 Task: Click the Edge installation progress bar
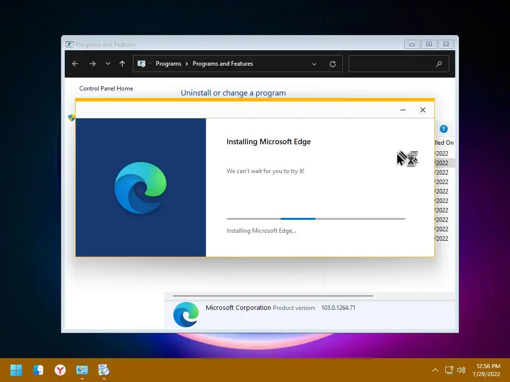pos(316,219)
